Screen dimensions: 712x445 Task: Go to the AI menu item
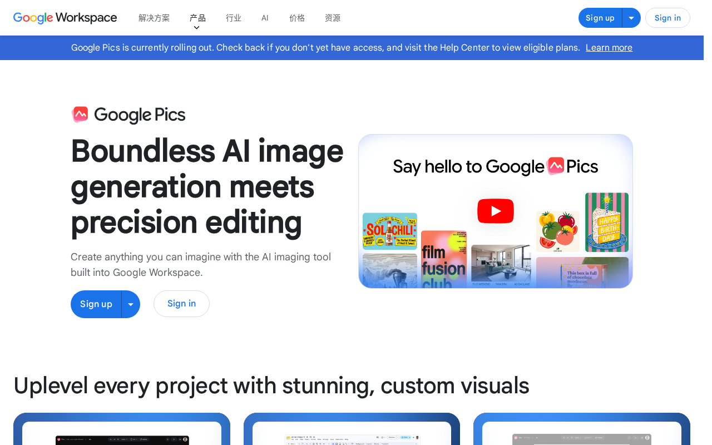coord(265,18)
